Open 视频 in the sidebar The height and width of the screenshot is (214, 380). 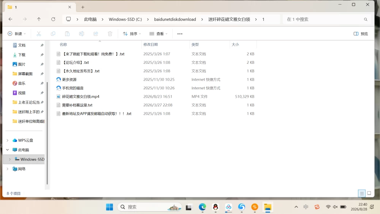tap(22, 93)
